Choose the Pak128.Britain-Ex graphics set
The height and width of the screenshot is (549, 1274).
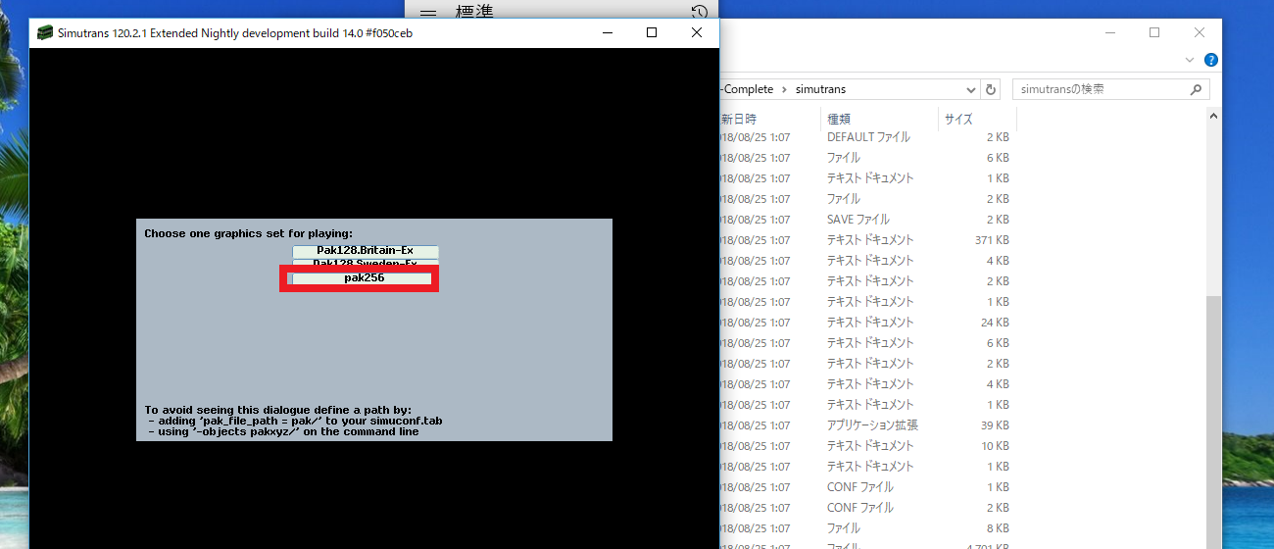365,251
